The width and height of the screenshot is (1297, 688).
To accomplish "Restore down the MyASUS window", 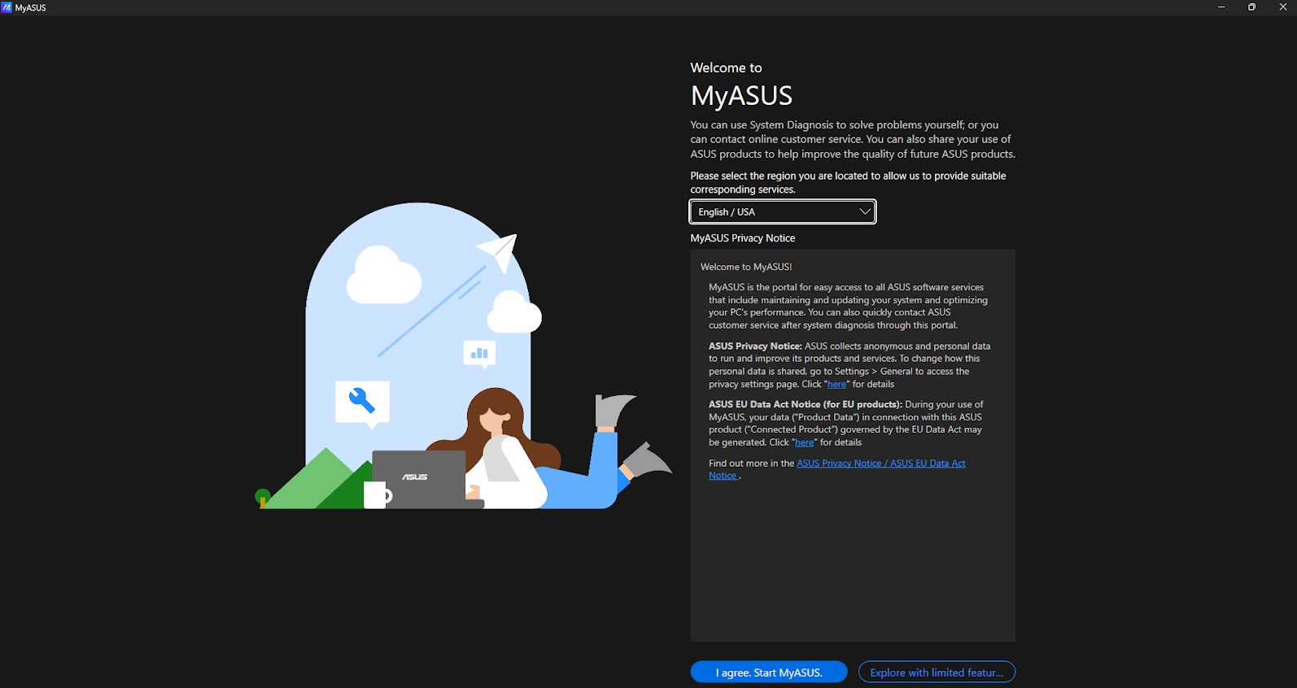I will pos(1252,7).
